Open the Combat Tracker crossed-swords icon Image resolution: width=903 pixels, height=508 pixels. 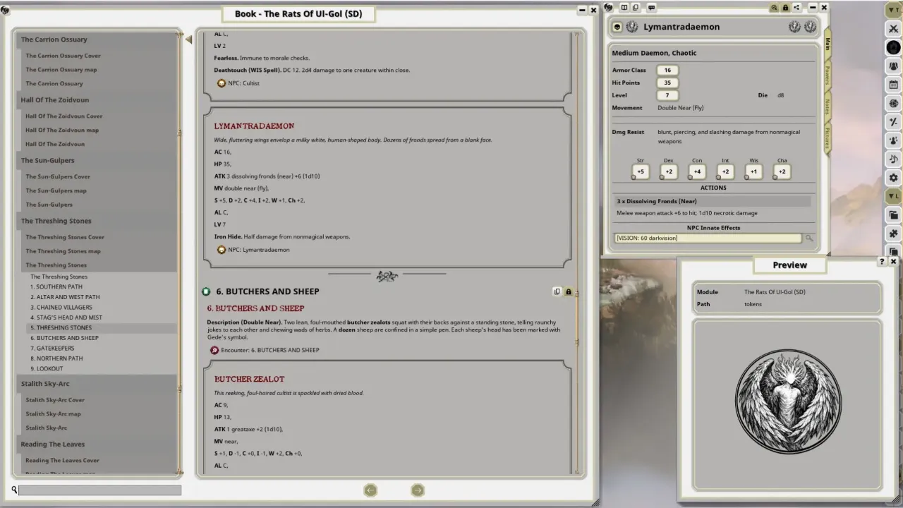[893, 29]
